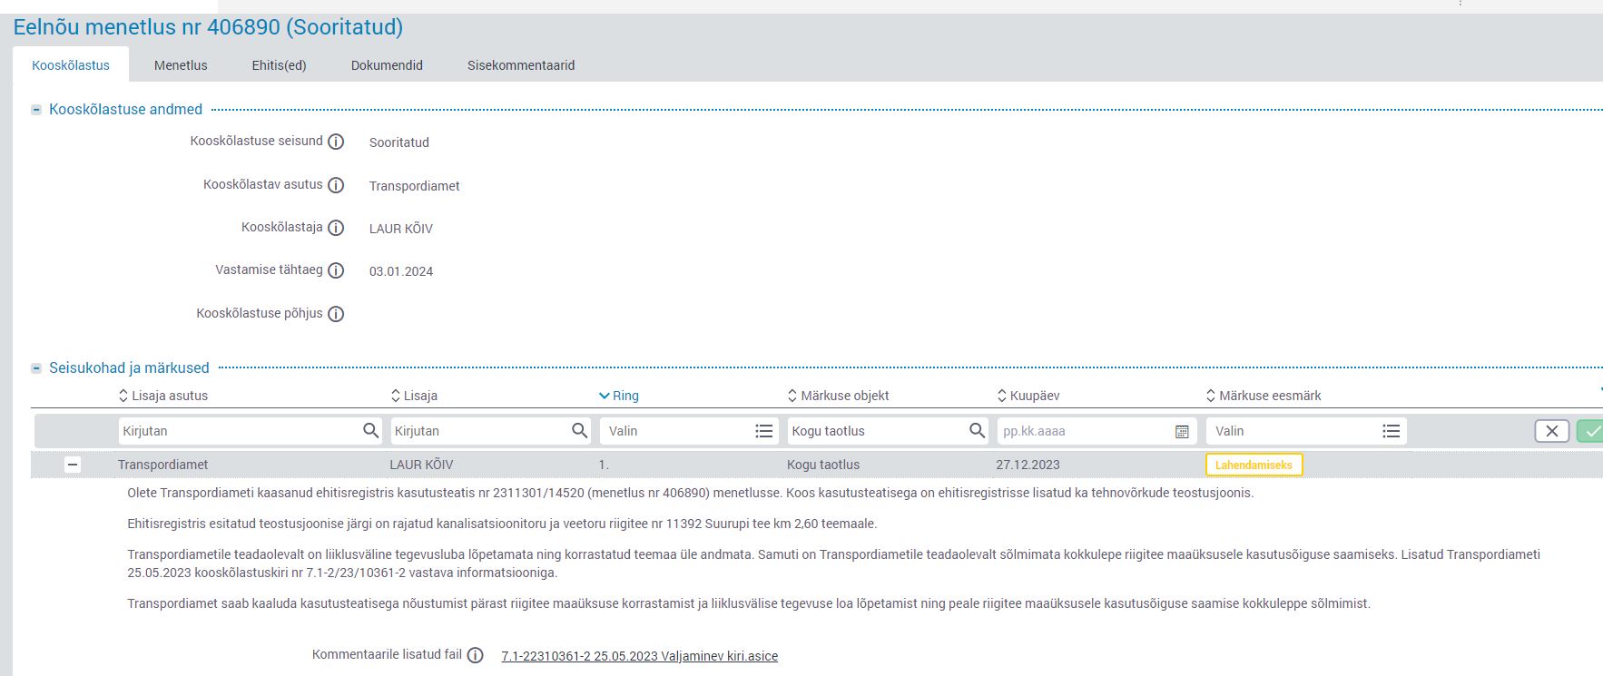Open the Kooskõlastus tab
1603x676 pixels.
click(71, 65)
